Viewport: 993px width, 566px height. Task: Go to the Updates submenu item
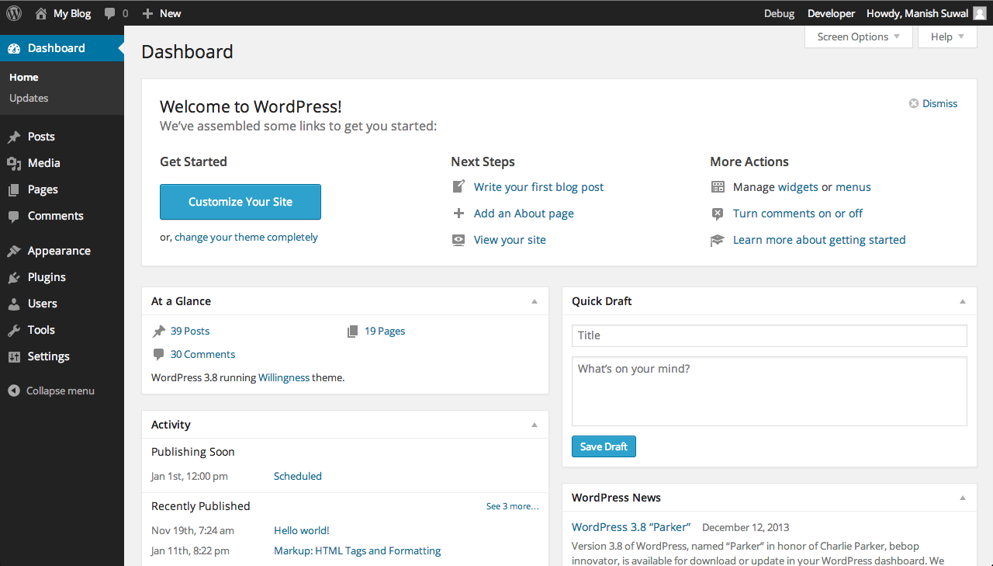pyautogui.click(x=29, y=98)
